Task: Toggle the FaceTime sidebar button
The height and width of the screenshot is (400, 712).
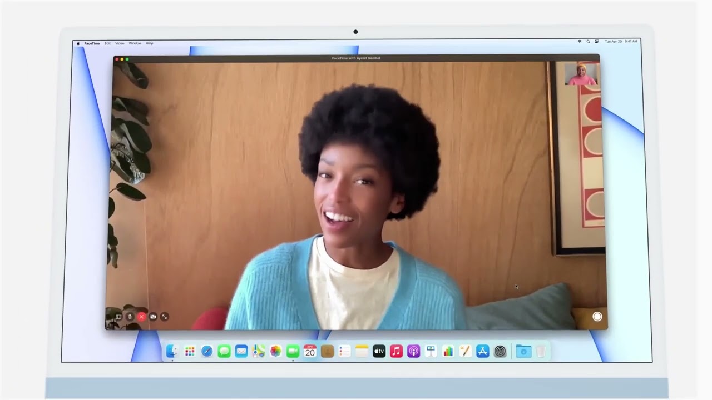Action: coord(118,317)
